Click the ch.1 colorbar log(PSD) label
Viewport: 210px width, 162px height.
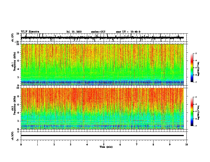(x=198, y=69)
